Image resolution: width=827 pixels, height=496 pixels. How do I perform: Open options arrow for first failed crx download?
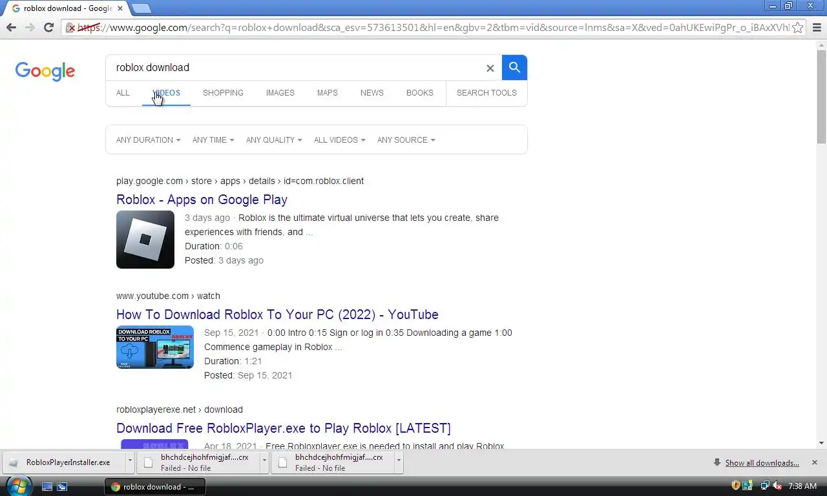[x=264, y=462]
